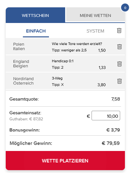130x173 pixels.
Task: Click the Guthaben balance text
Action: 26,119
